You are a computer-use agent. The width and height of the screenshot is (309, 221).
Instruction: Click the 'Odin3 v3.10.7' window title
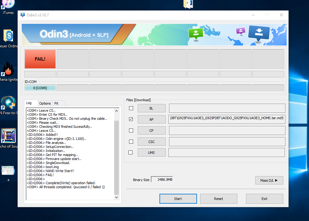[x=38, y=15]
